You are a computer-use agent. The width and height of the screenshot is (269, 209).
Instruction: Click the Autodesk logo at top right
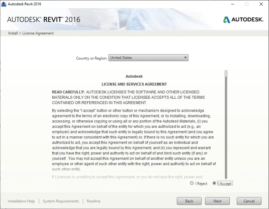243,19
